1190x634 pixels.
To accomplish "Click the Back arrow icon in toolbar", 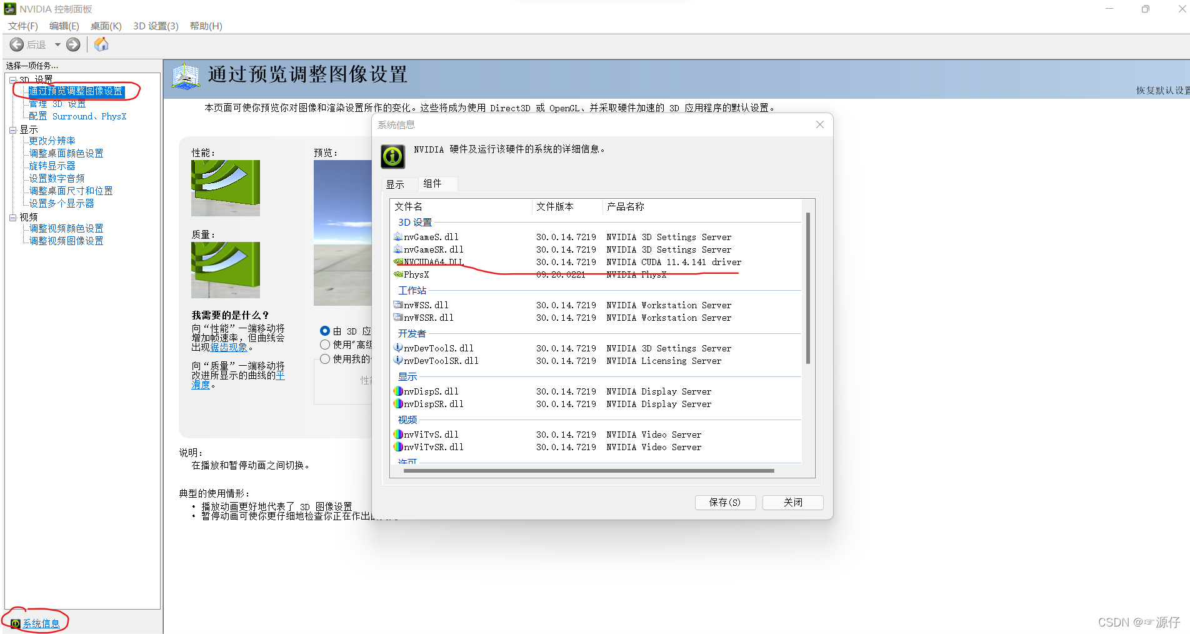I will (x=17, y=44).
